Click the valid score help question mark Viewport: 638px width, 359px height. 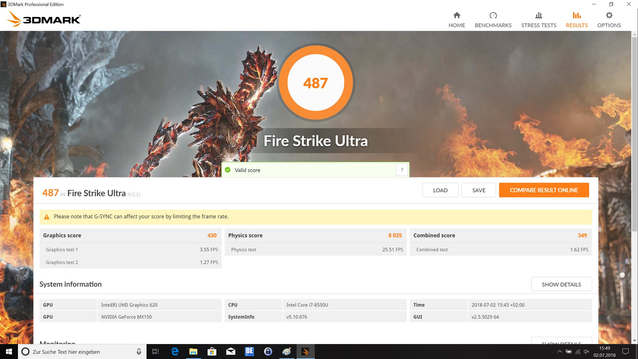point(402,170)
